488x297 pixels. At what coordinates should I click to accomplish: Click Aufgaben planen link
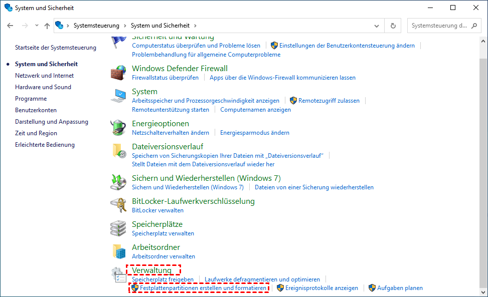pos(400,288)
